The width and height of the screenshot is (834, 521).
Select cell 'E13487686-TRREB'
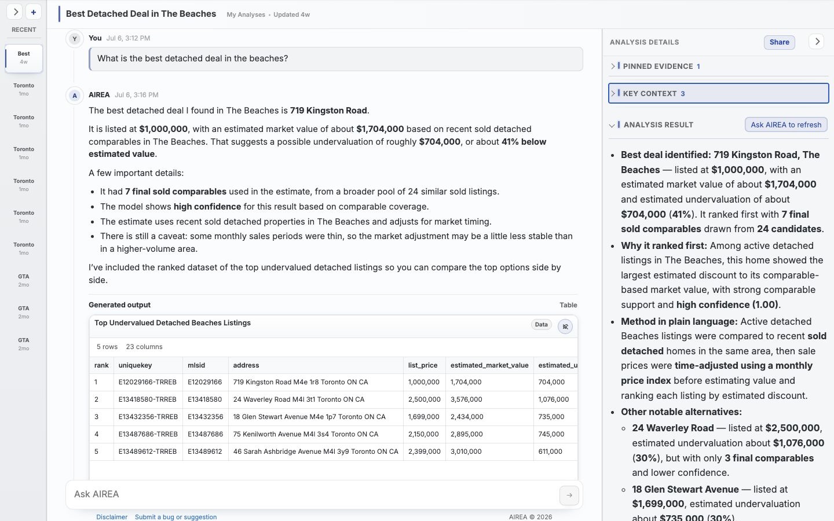(148, 434)
